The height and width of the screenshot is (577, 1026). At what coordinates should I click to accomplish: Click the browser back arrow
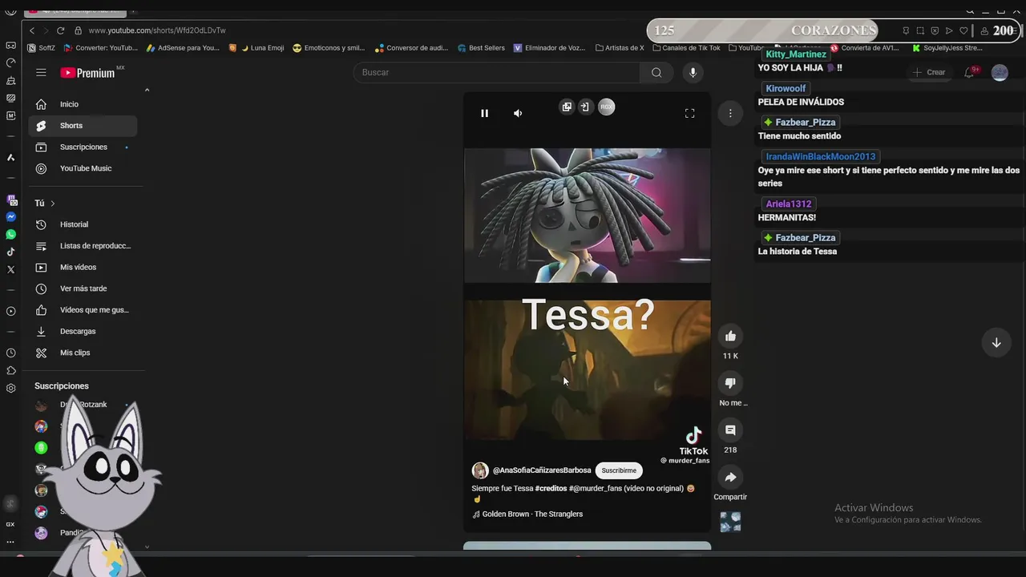click(32, 30)
